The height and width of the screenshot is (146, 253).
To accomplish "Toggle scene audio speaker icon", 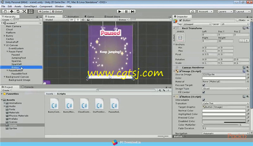I will [x=83, y=20].
